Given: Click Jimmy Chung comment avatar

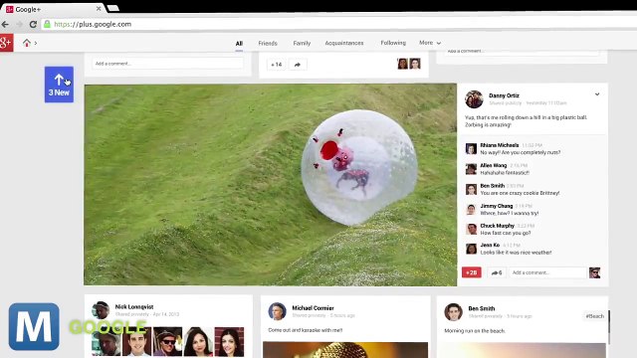Looking at the screenshot, I should tap(471, 210).
